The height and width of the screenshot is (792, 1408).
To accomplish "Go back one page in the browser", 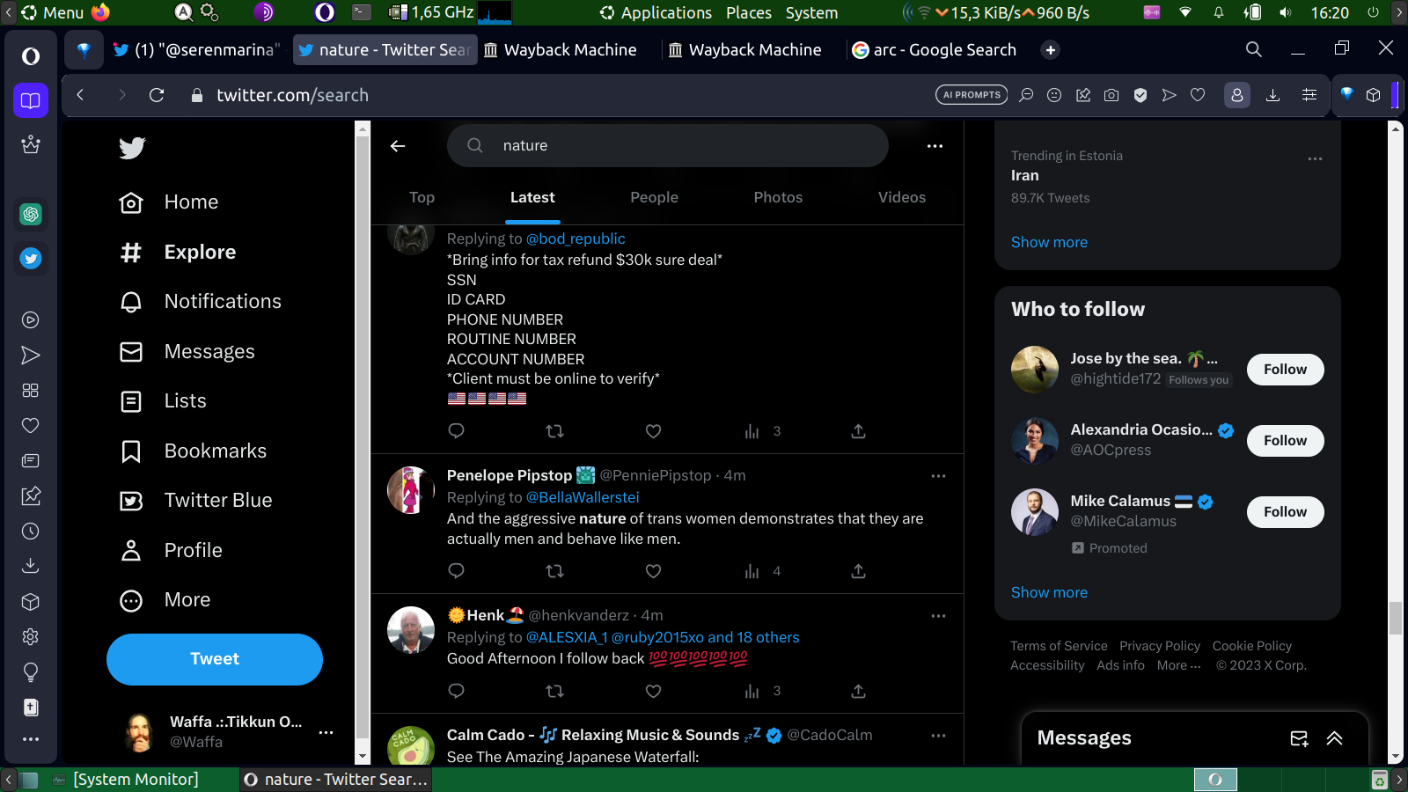I will pos(80,95).
